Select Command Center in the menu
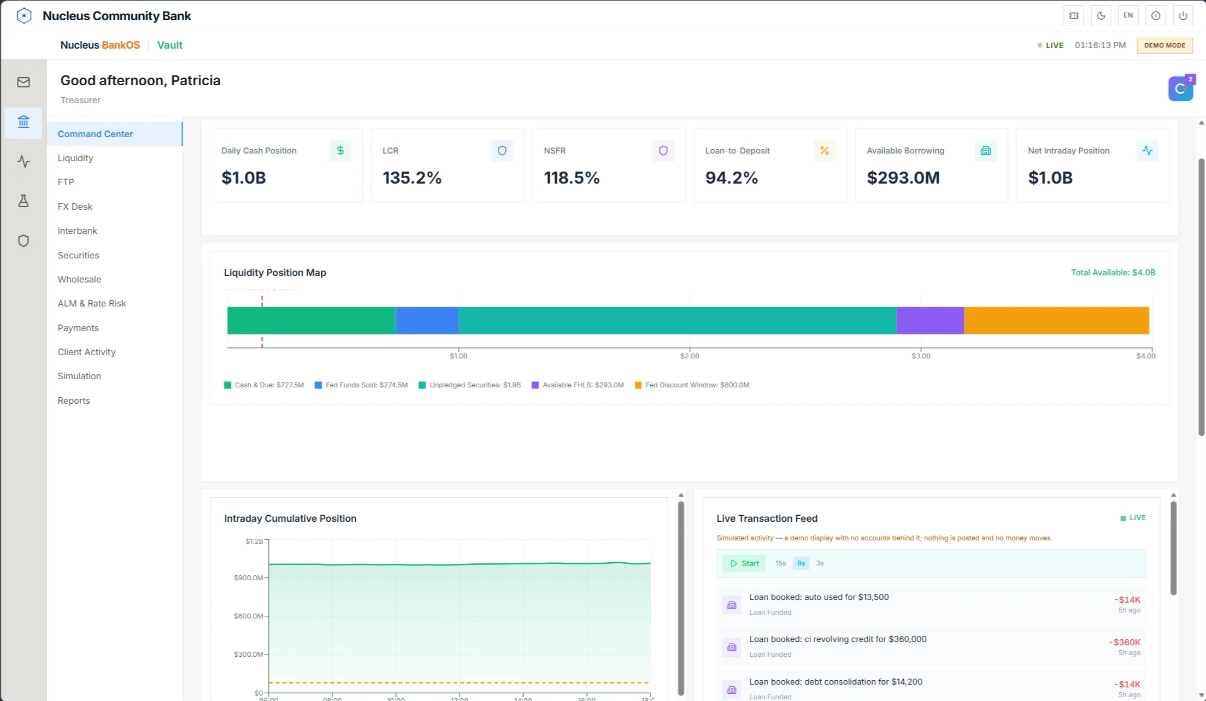 [x=114, y=134]
